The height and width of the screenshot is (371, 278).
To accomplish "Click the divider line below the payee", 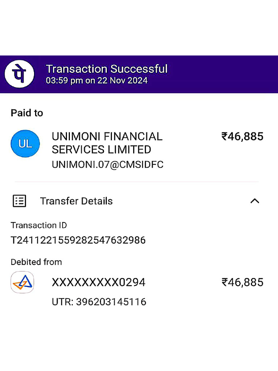I will [x=137, y=182].
